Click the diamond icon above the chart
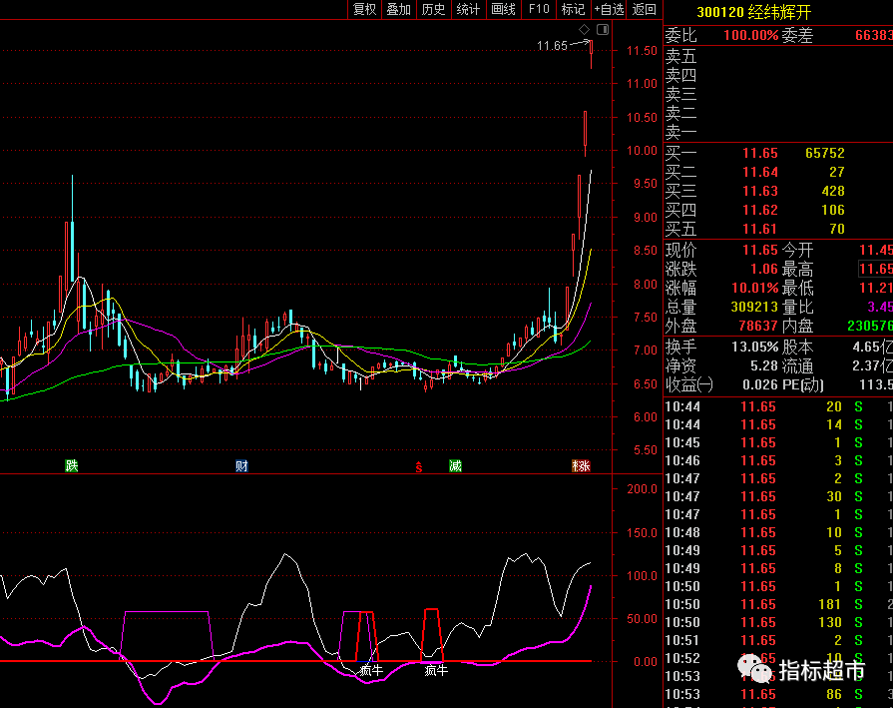 [x=584, y=29]
